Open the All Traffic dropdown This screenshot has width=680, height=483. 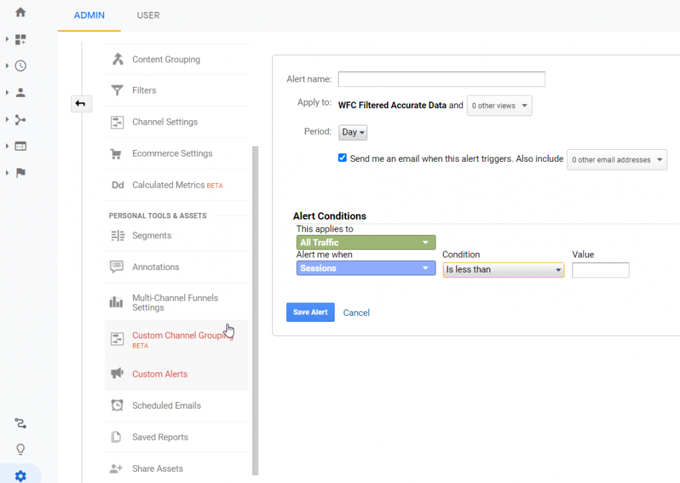pyautogui.click(x=366, y=243)
